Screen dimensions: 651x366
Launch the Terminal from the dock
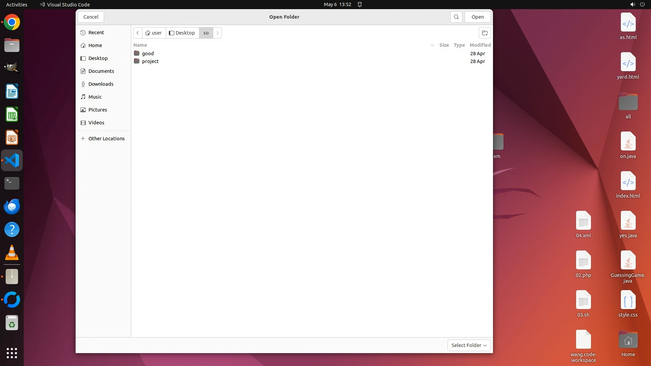pyautogui.click(x=12, y=183)
